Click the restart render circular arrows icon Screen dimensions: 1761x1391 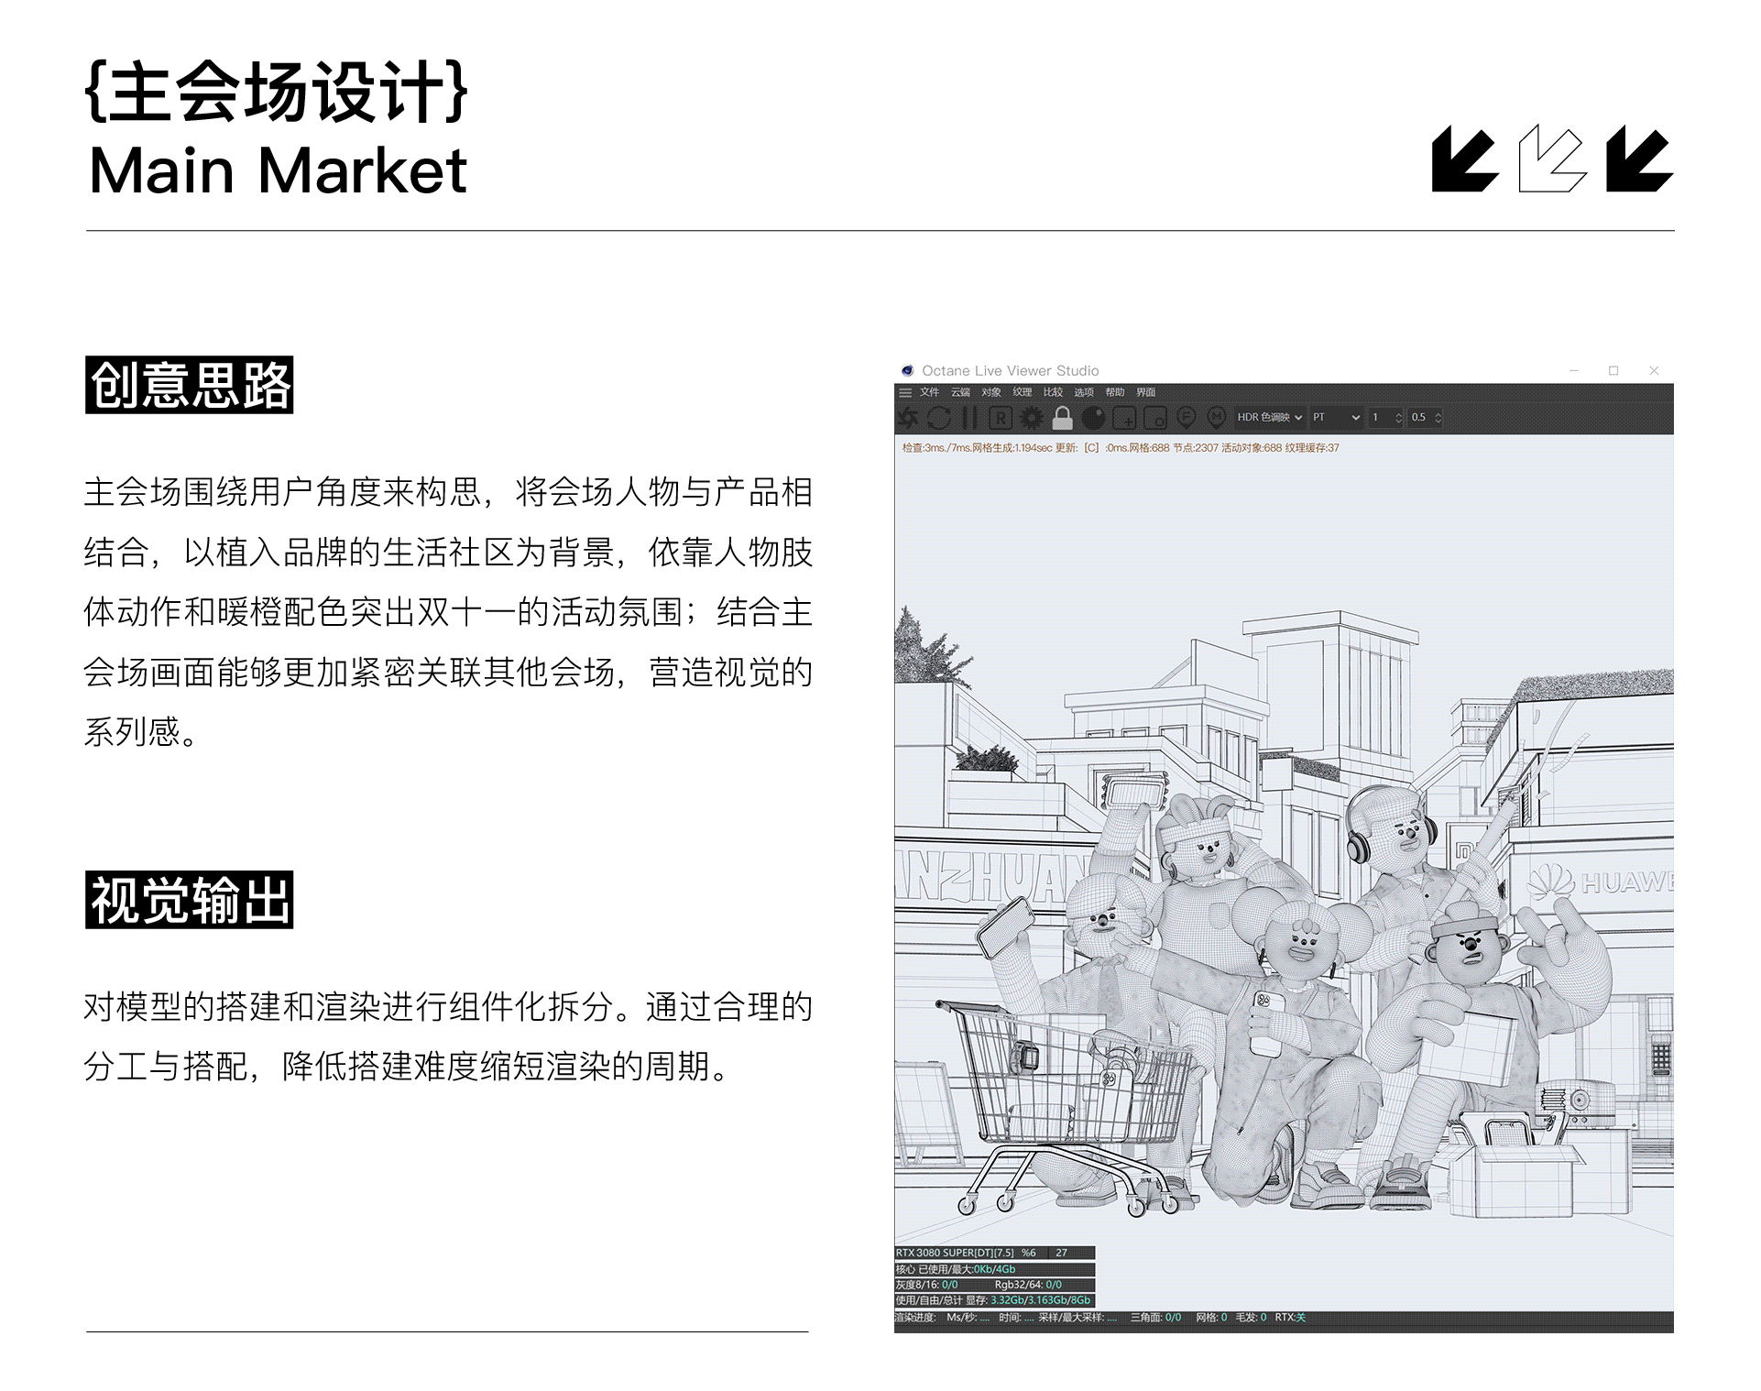point(939,418)
